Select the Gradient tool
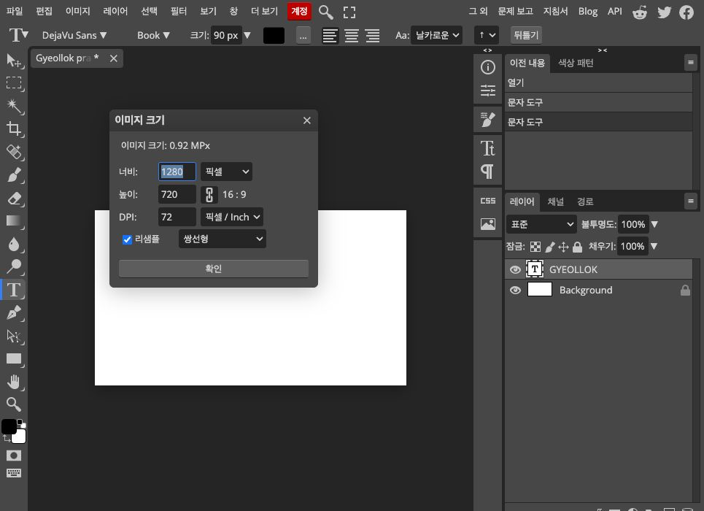The width and height of the screenshot is (704, 511). pyautogui.click(x=13, y=220)
